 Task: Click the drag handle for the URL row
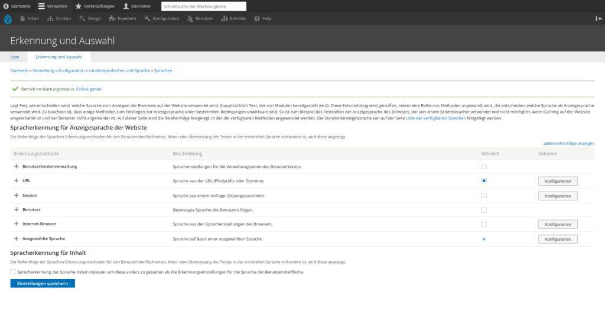(x=16, y=181)
